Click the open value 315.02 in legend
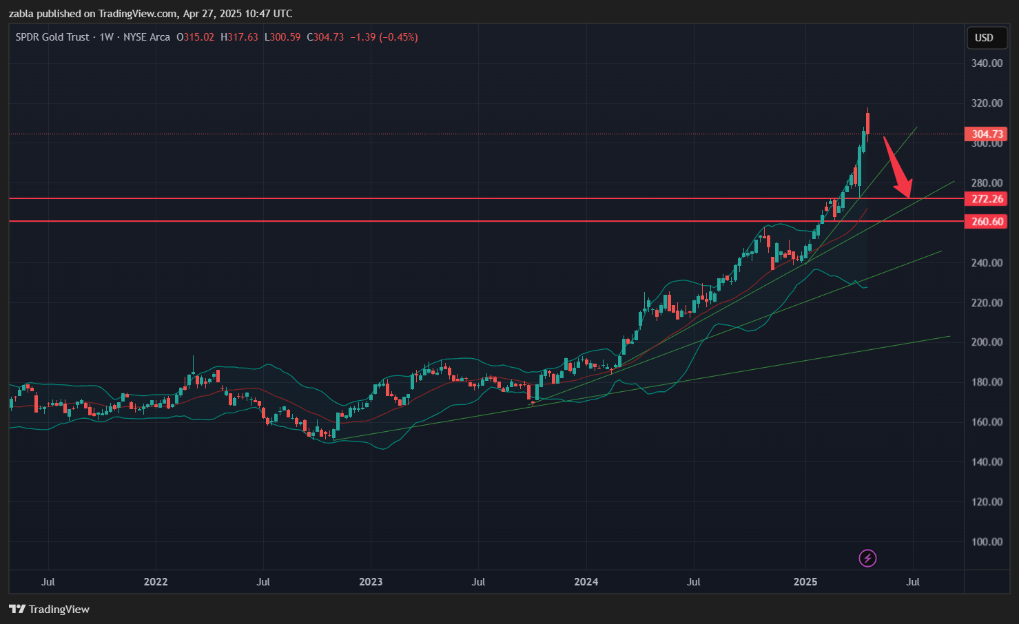 click(x=198, y=37)
